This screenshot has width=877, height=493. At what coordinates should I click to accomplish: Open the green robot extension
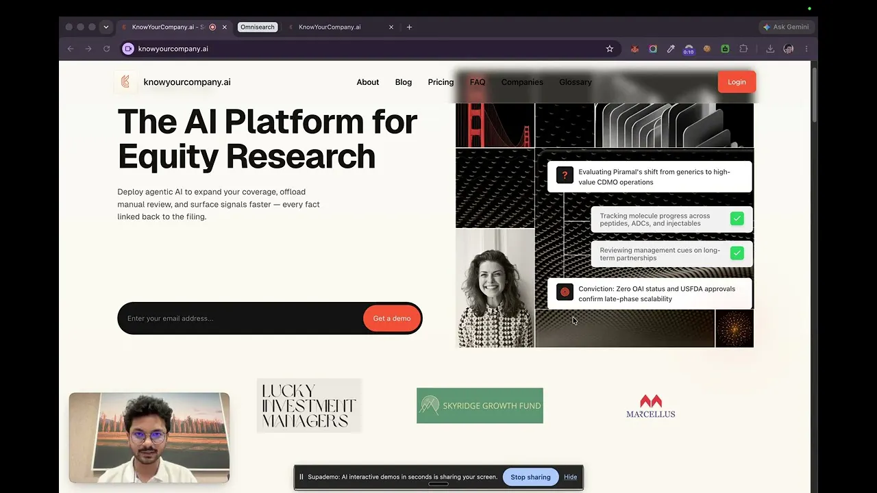[x=725, y=49]
